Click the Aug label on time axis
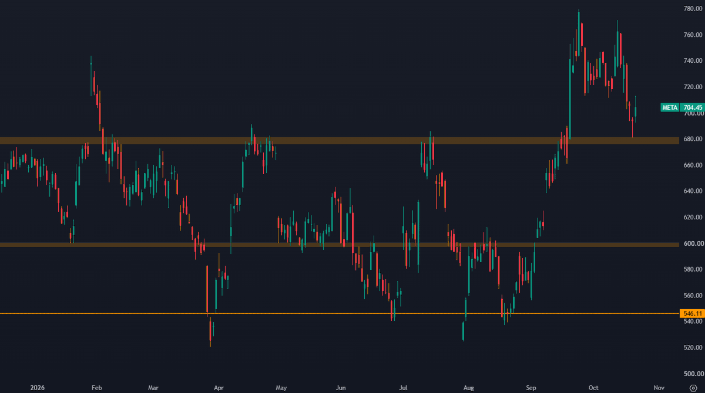The width and height of the screenshot is (705, 393). click(x=468, y=388)
